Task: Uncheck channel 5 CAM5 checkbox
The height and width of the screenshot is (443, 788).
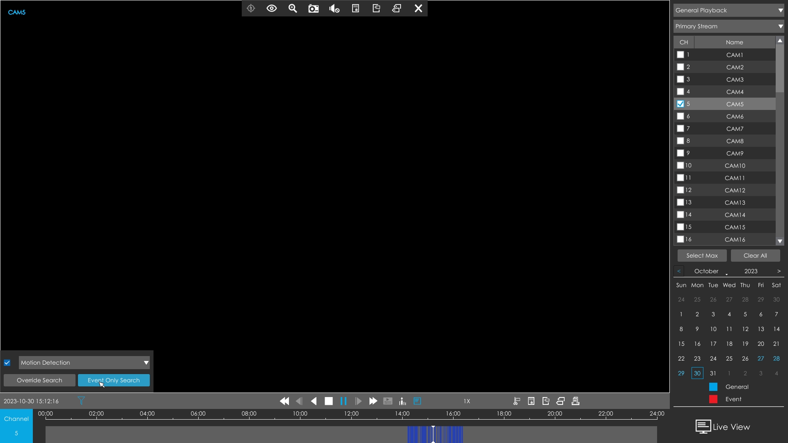Action: point(680,104)
